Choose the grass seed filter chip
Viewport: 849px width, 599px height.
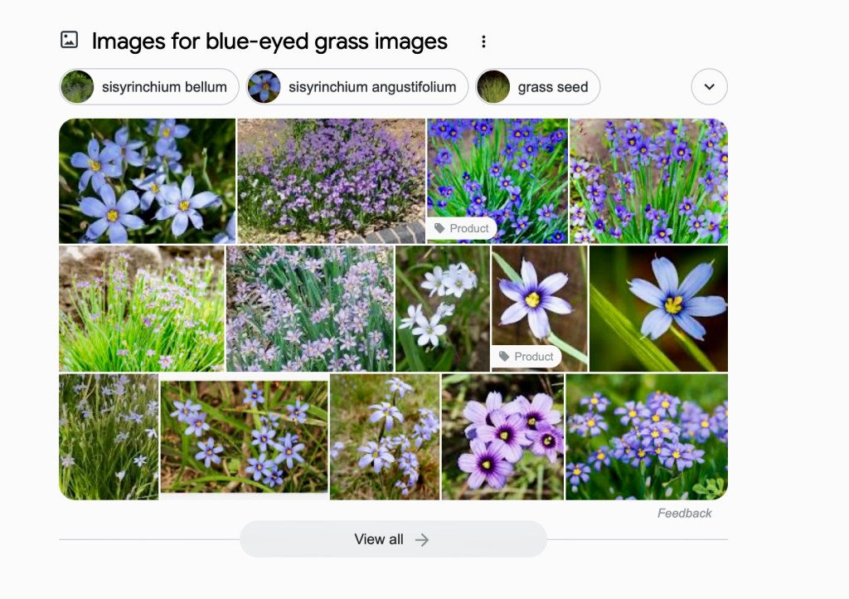tap(537, 86)
